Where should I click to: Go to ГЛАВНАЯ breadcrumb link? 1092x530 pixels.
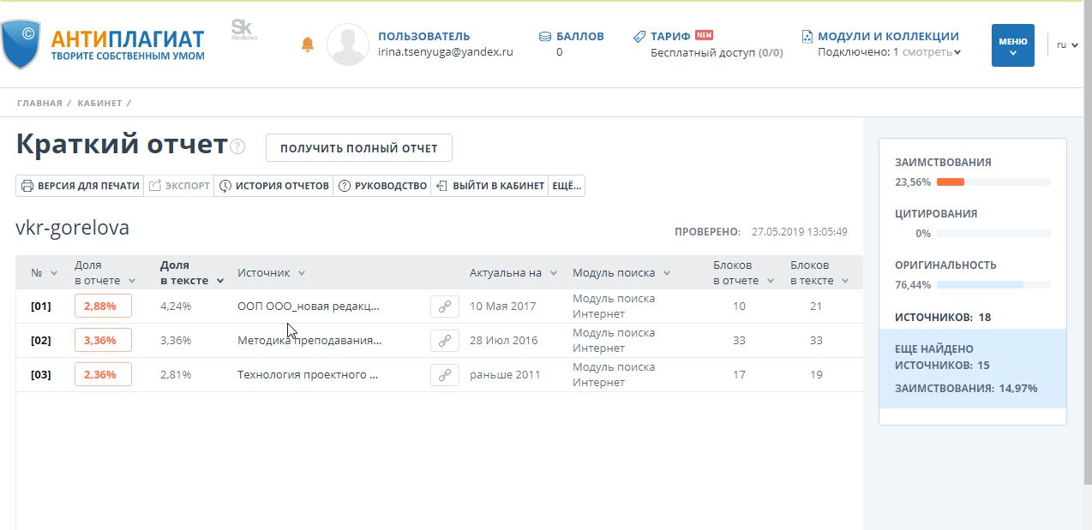(39, 104)
